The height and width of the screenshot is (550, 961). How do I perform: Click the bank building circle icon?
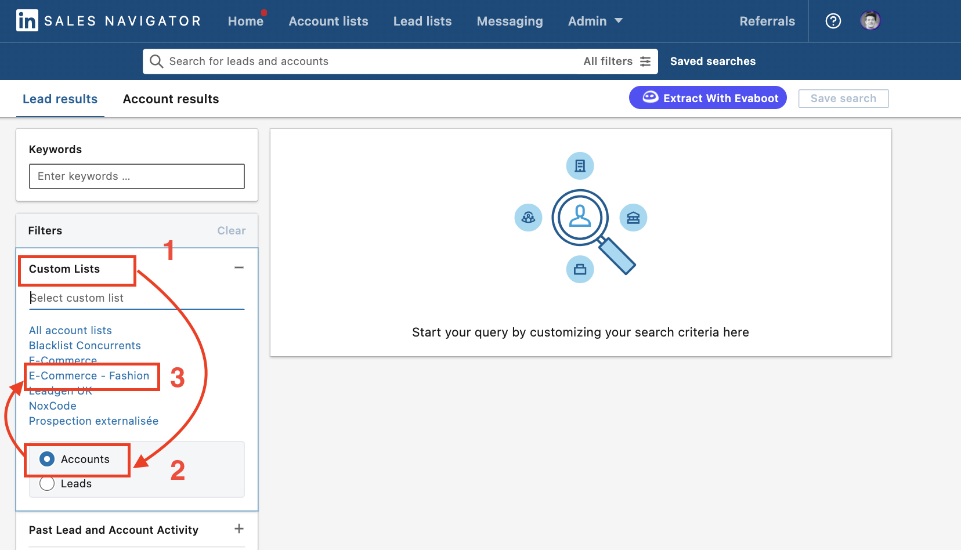(633, 218)
